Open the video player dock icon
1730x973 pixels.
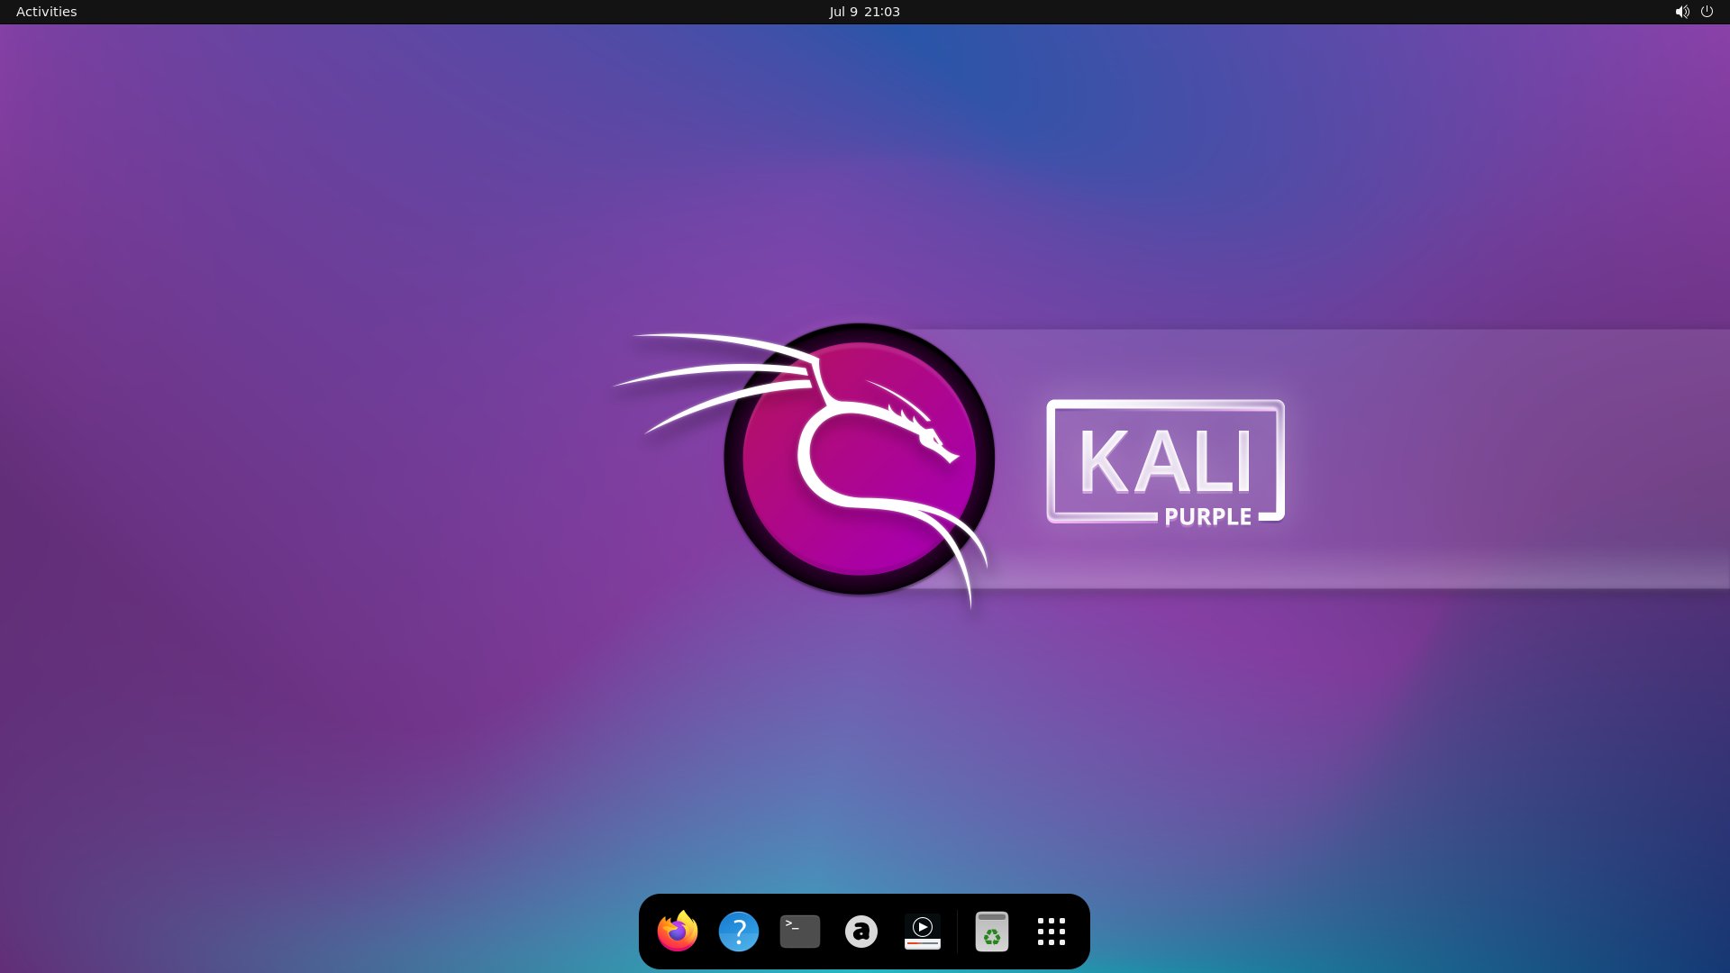922,932
